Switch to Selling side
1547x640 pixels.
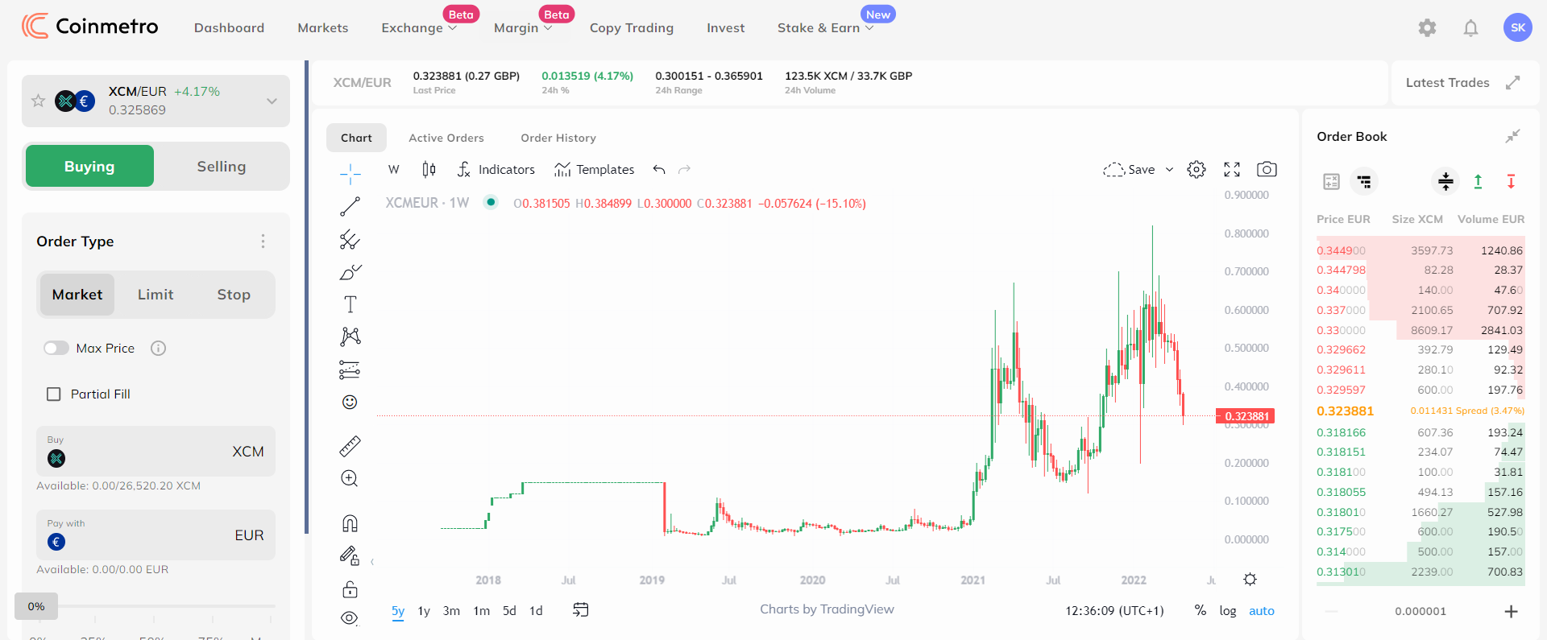222,167
